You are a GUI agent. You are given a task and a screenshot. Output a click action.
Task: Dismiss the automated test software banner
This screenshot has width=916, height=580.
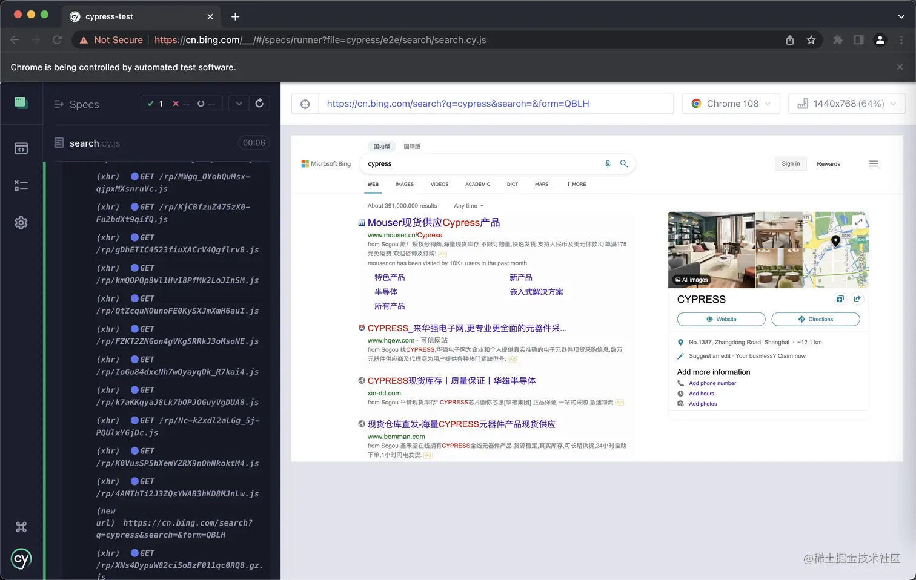[900, 67]
